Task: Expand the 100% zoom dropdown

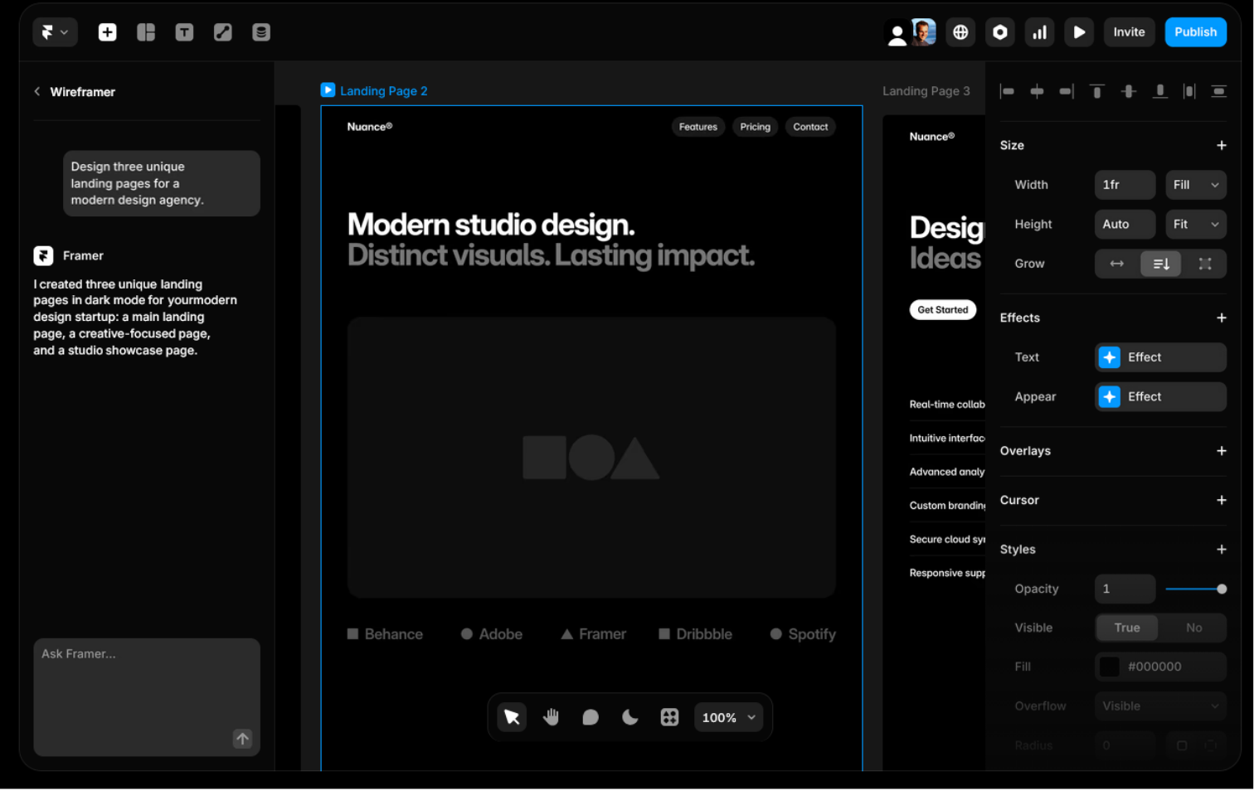Action: 728,717
